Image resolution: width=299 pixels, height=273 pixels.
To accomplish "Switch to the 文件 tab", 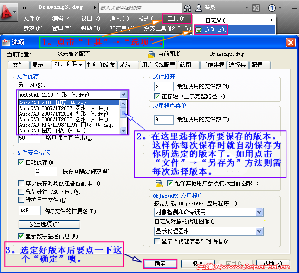I will [x=19, y=65].
